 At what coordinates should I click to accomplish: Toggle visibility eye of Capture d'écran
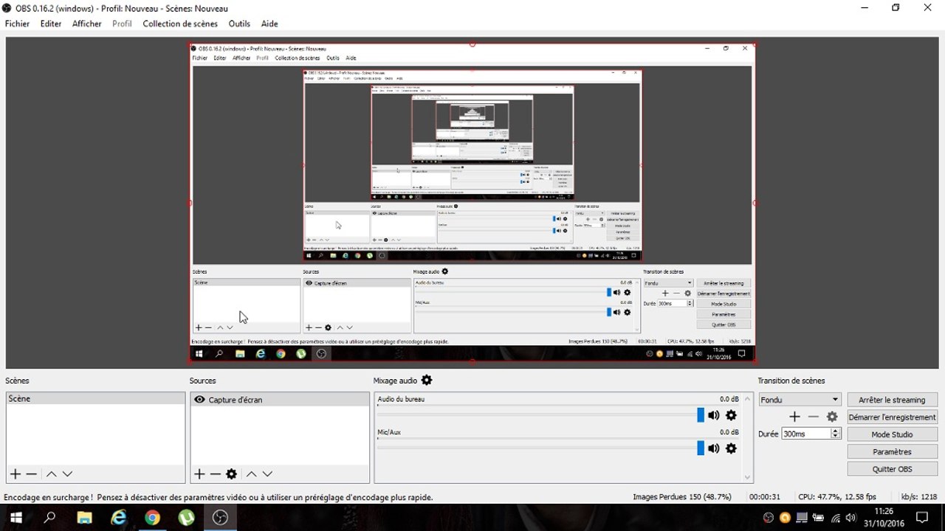[x=199, y=400]
